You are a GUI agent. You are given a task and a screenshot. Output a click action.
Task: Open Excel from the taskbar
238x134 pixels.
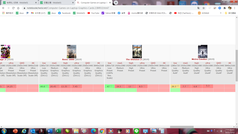point(58,131)
